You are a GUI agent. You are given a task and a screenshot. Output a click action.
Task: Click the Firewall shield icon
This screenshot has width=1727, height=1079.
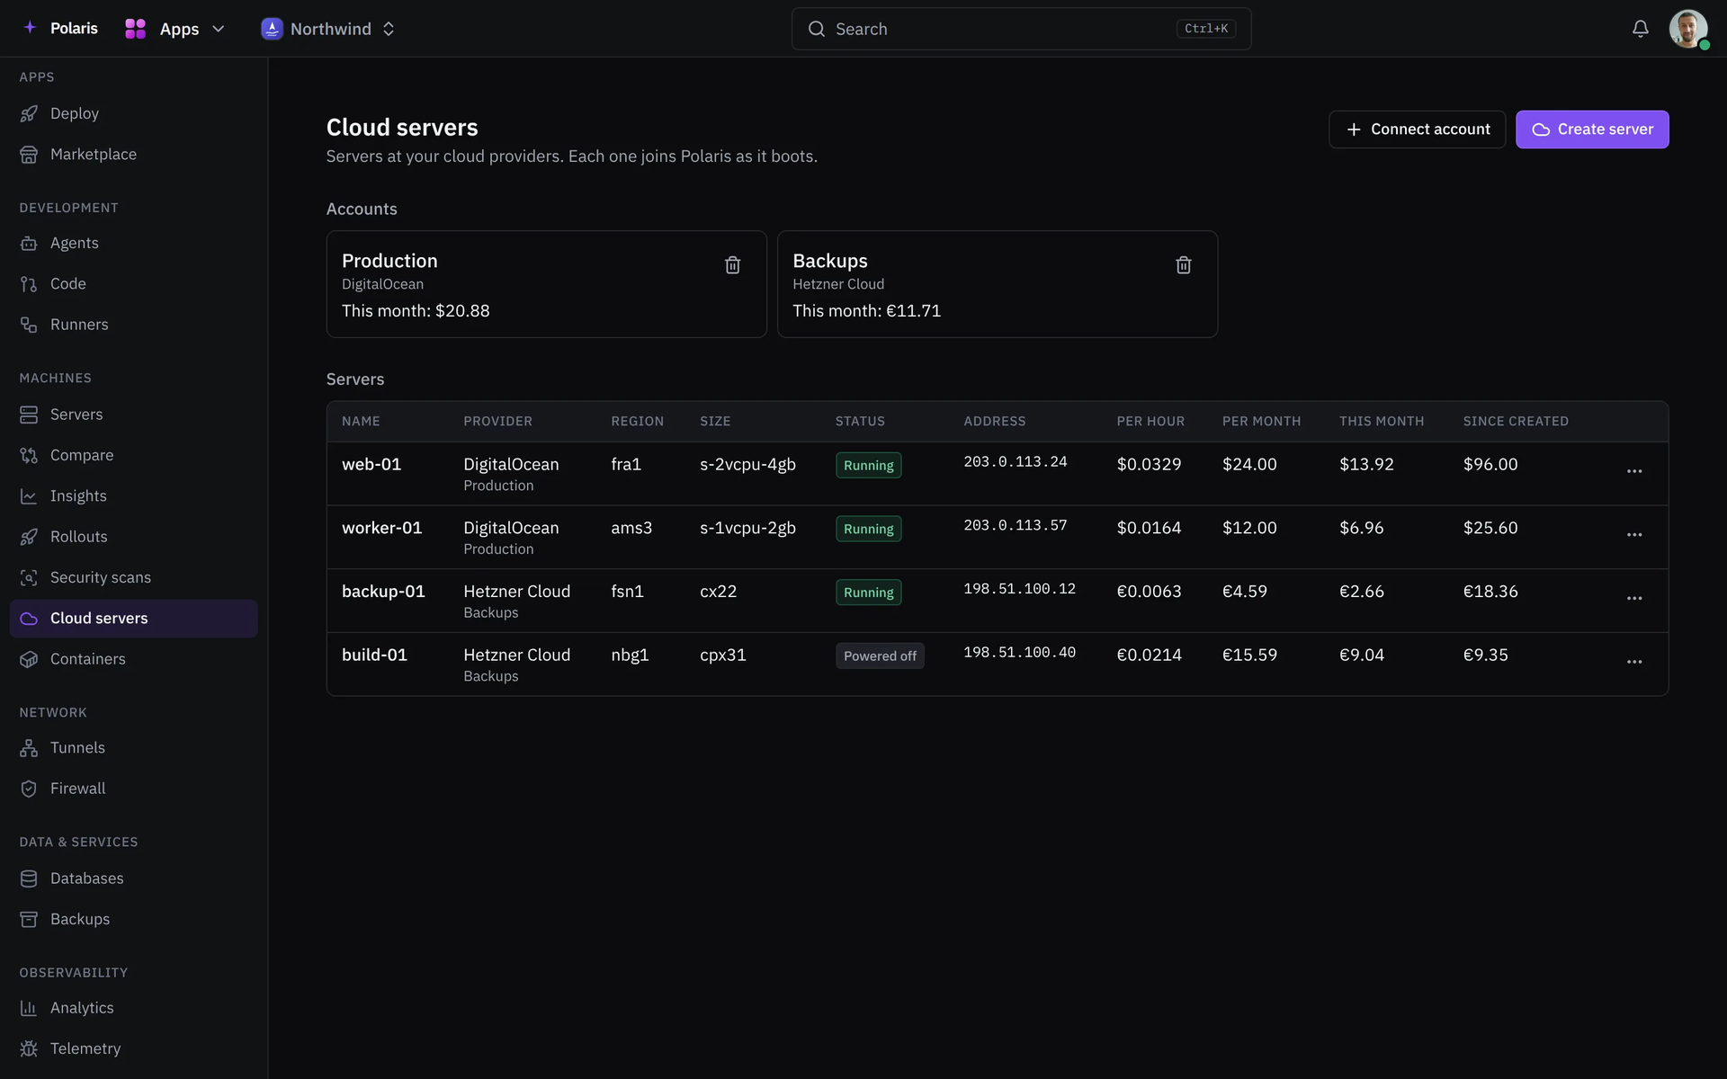click(x=29, y=789)
